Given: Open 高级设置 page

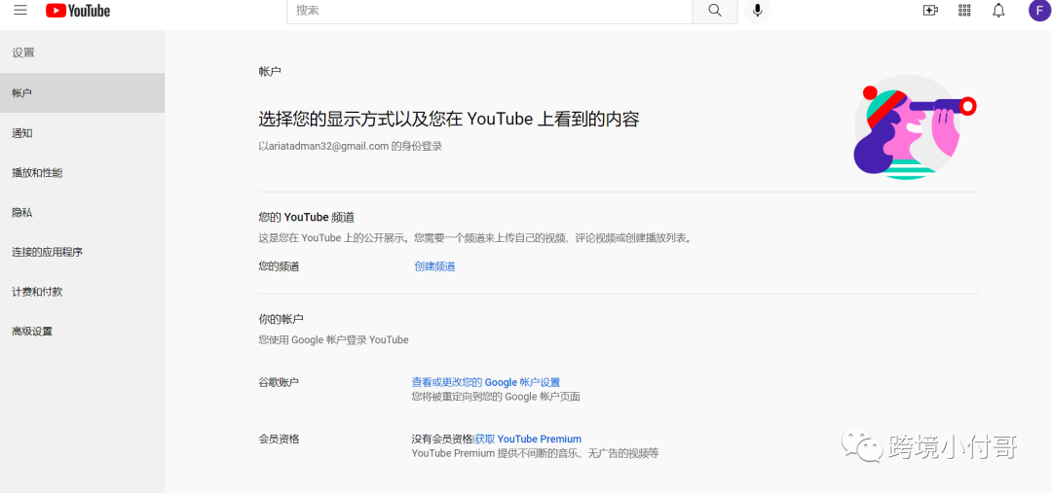Looking at the screenshot, I should pos(83,331).
